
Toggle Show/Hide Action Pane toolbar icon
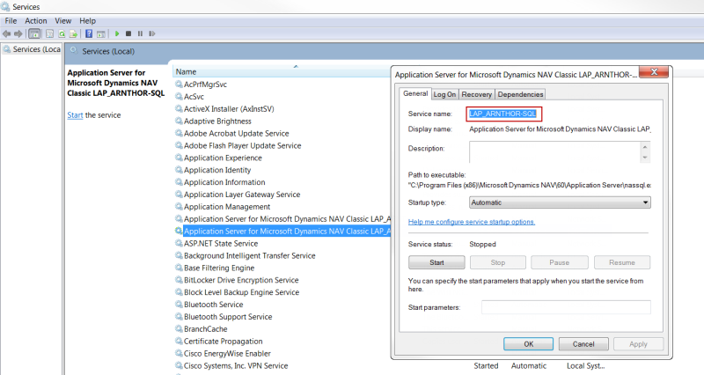point(101,33)
